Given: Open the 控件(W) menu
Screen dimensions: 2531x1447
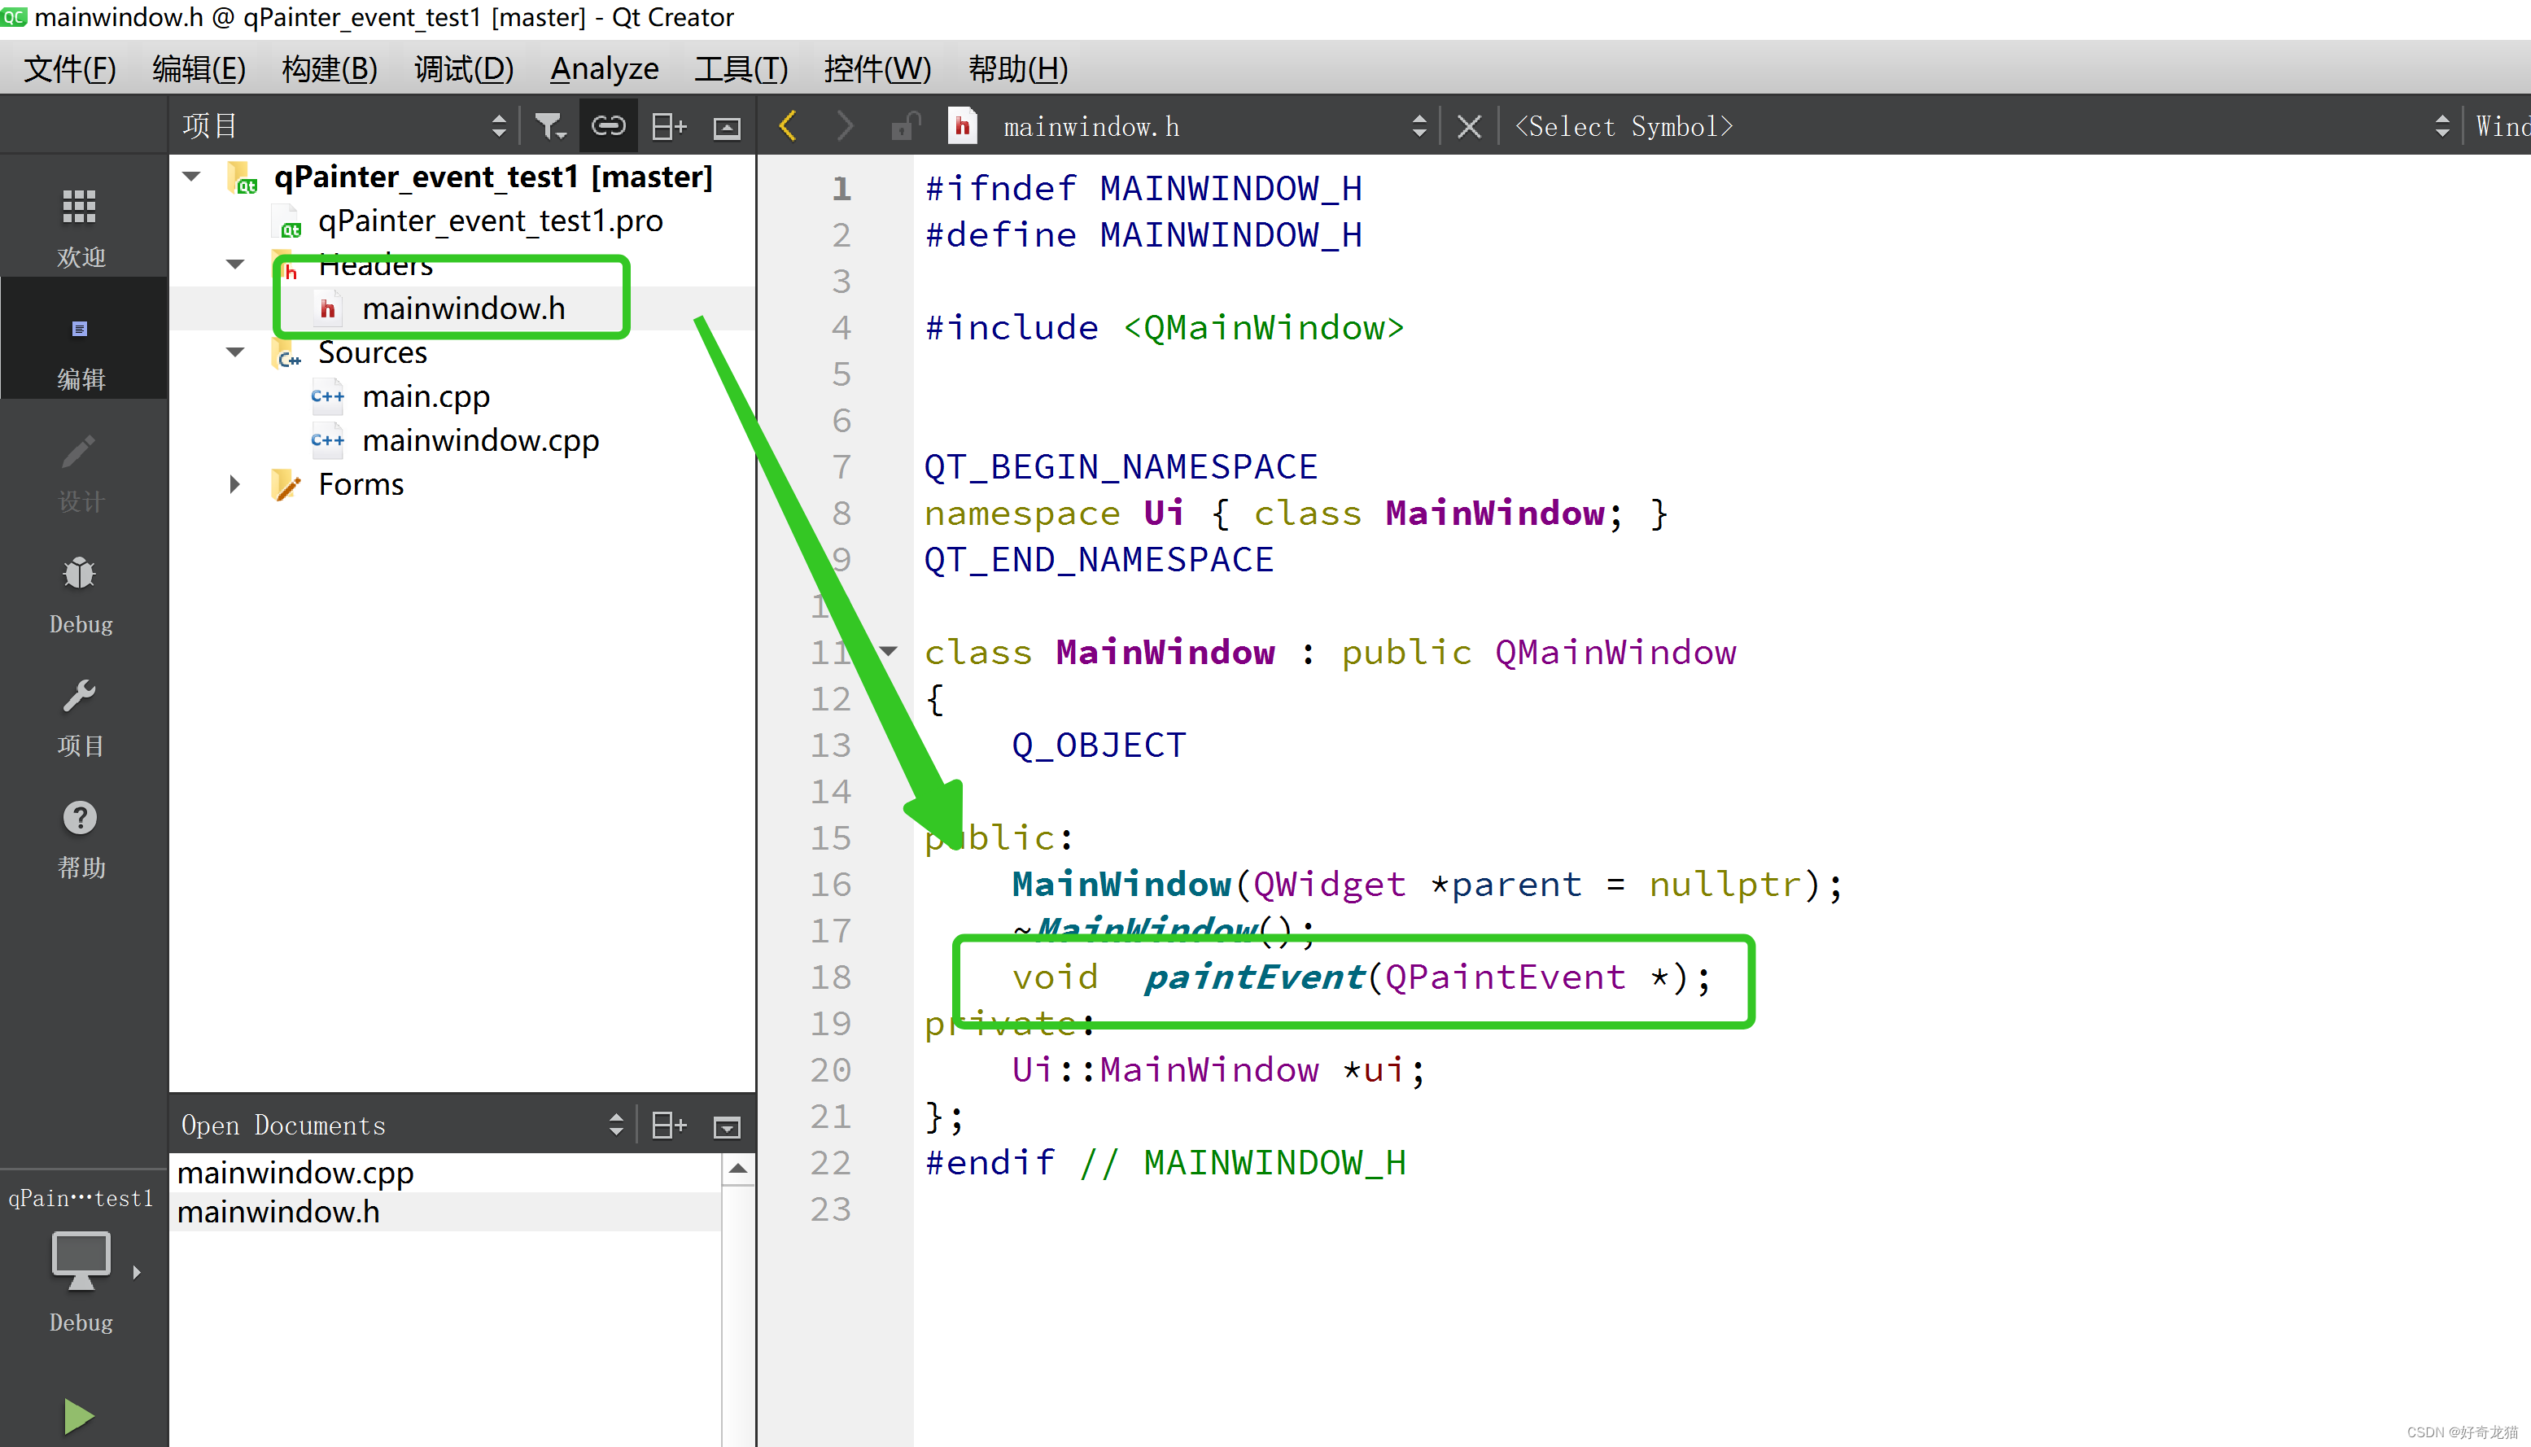Looking at the screenshot, I should (877, 68).
